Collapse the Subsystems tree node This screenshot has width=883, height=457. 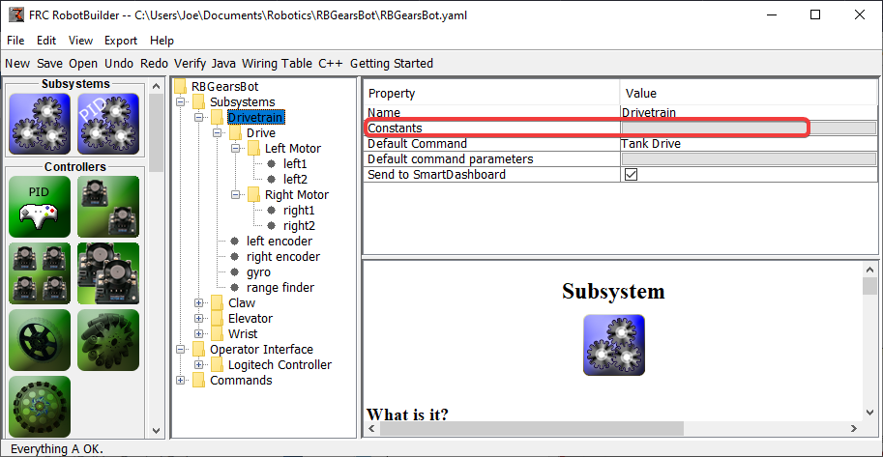(x=180, y=102)
